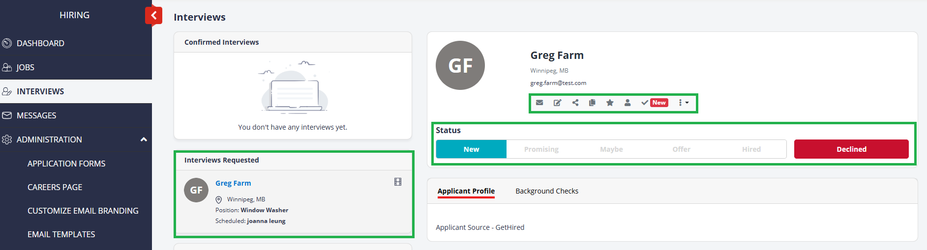
Task: Set applicant status to Promising
Action: (x=541, y=149)
